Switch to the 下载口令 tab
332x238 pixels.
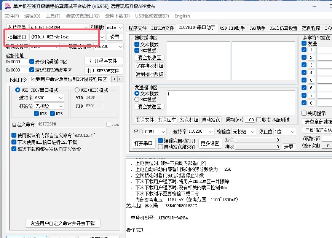coord(18,80)
